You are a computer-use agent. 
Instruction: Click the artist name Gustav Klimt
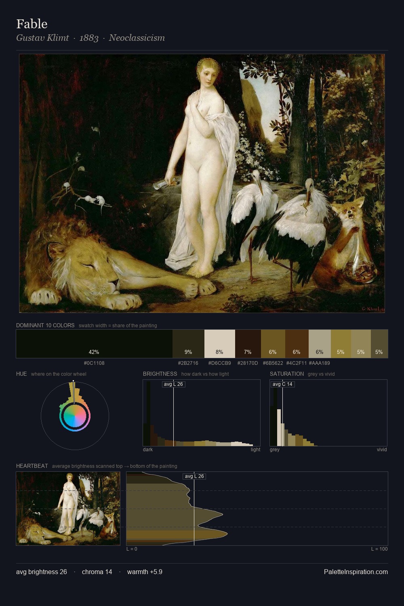[42, 38]
